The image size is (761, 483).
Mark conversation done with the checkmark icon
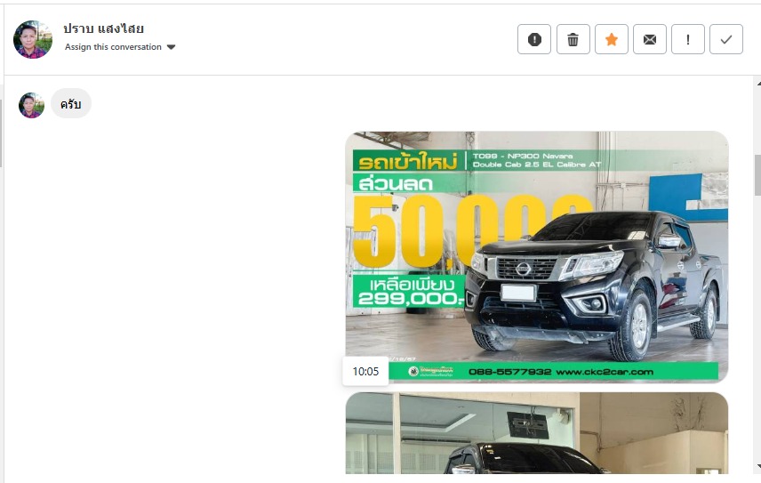pos(726,39)
